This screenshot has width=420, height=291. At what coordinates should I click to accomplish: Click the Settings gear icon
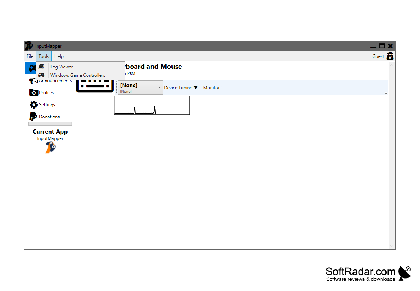33,105
